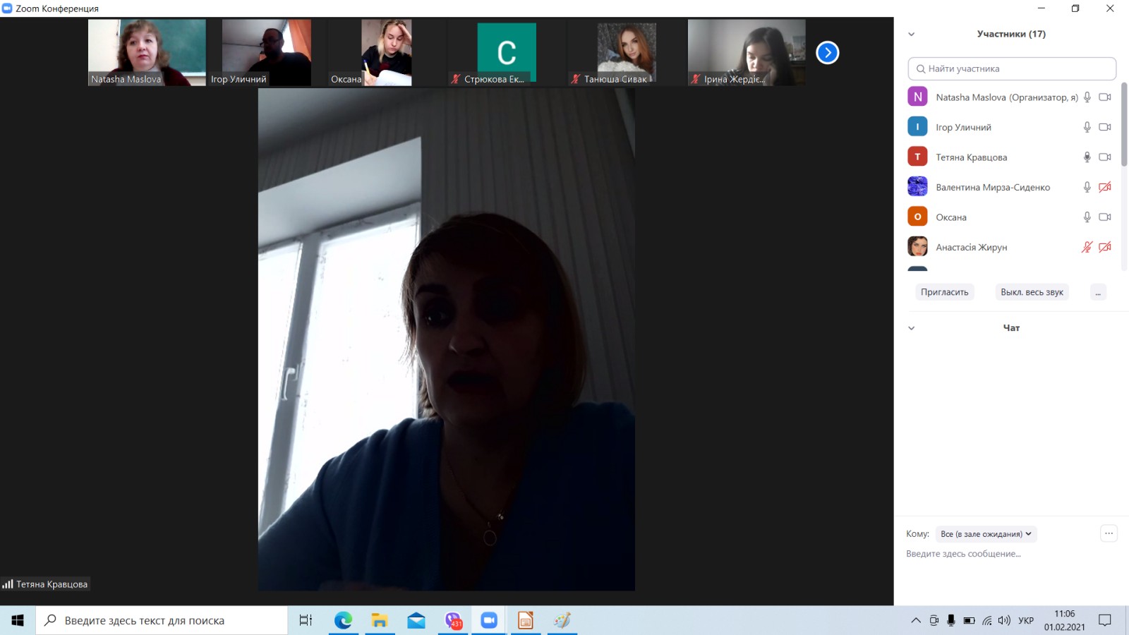This screenshot has width=1129, height=635.
Task: Click the Пригласить button
Action: coord(944,292)
